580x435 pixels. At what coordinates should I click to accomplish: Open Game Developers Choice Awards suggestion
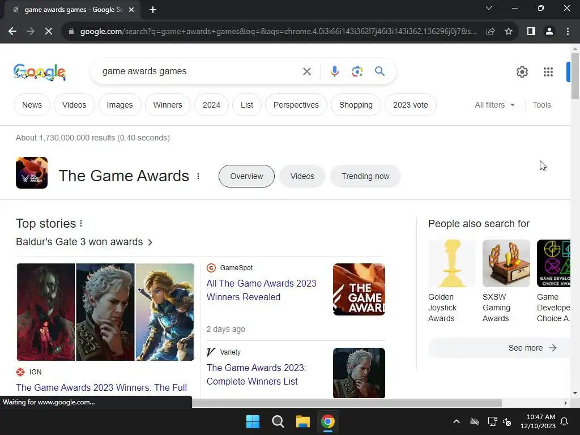(x=554, y=281)
